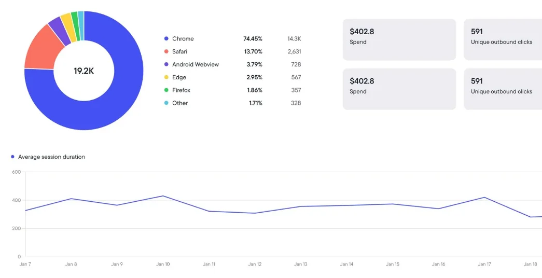Select the upper Unique outbound clicks card
542x278 pixels.
(x=502, y=39)
